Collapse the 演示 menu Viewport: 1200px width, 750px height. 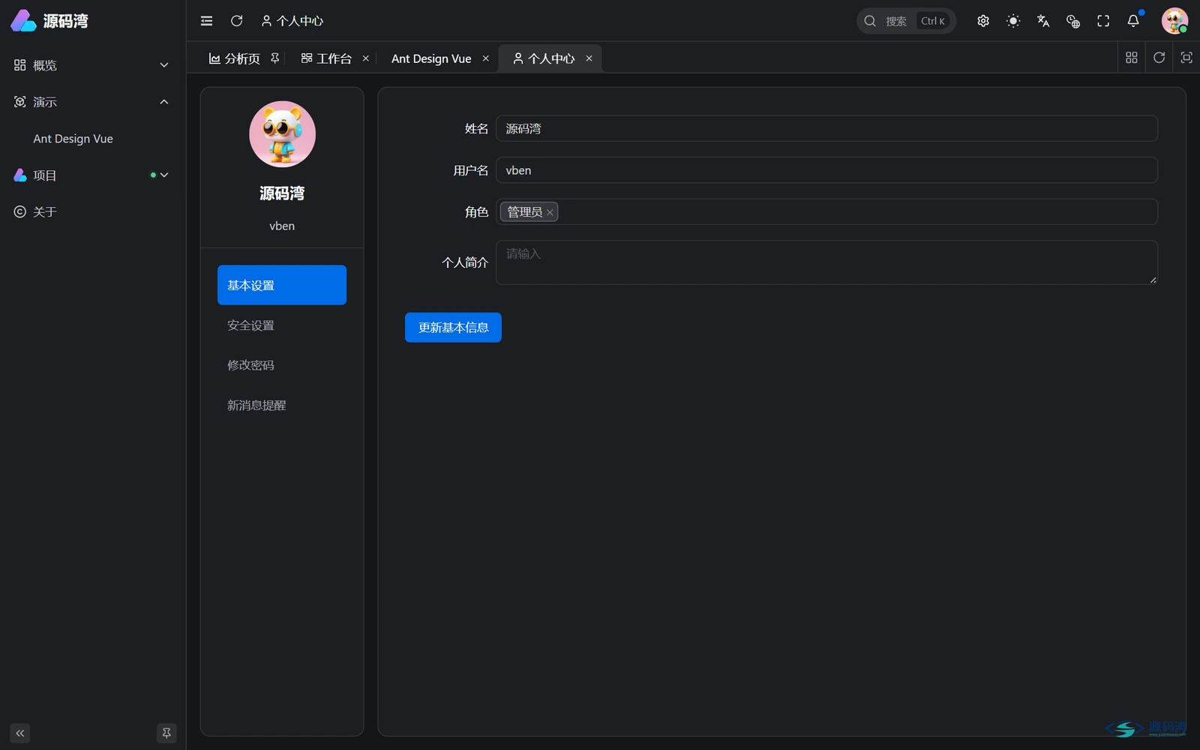pyautogui.click(x=92, y=102)
